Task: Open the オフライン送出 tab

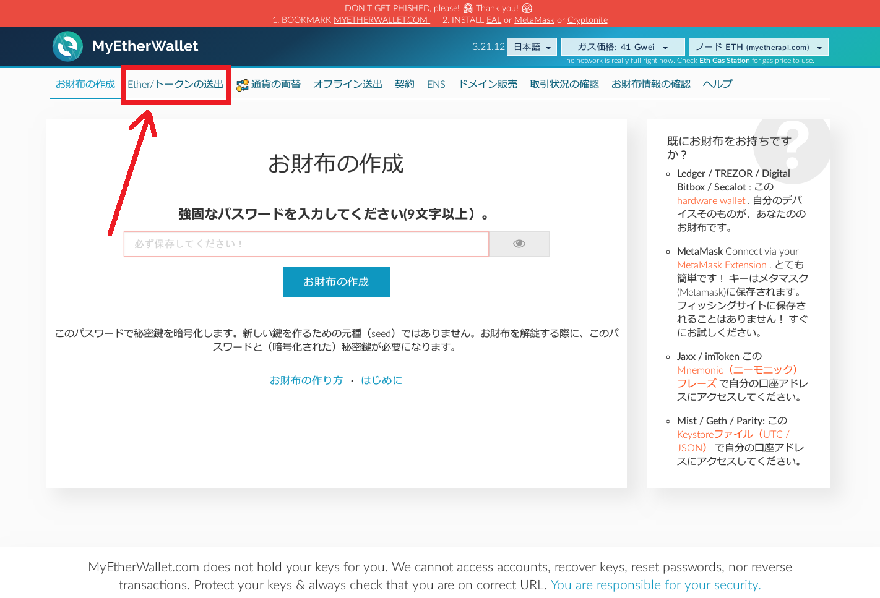Action: (x=347, y=84)
